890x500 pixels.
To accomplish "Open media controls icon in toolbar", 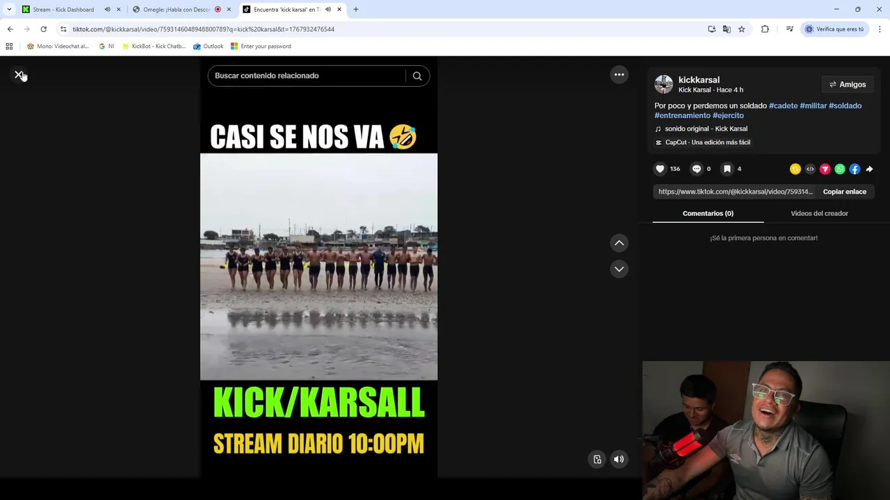I will tap(789, 29).
